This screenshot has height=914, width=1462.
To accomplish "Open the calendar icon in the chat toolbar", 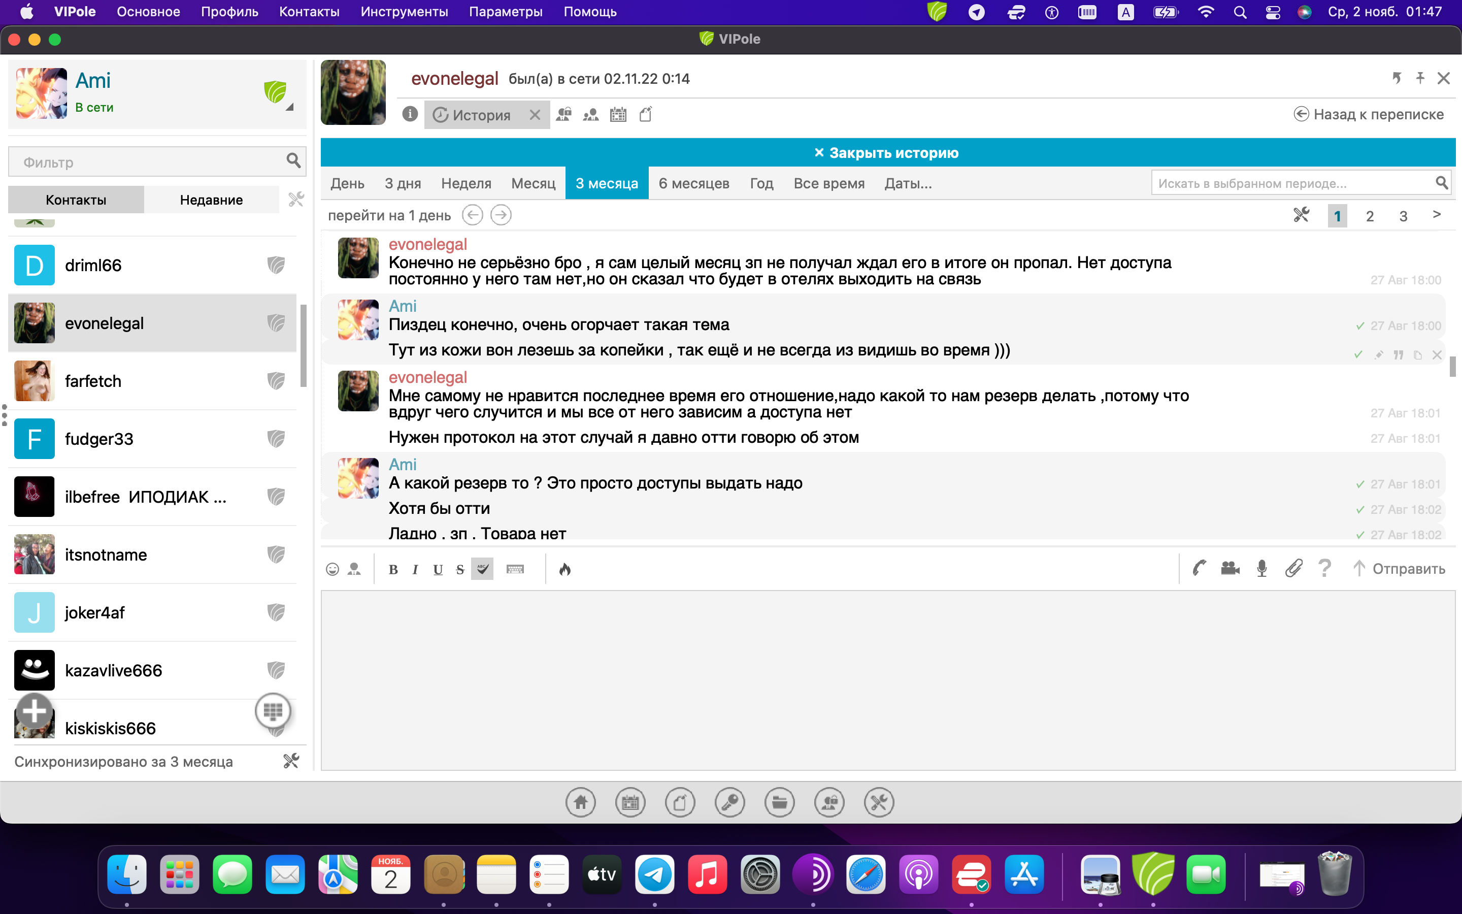I will [x=618, y=114].
